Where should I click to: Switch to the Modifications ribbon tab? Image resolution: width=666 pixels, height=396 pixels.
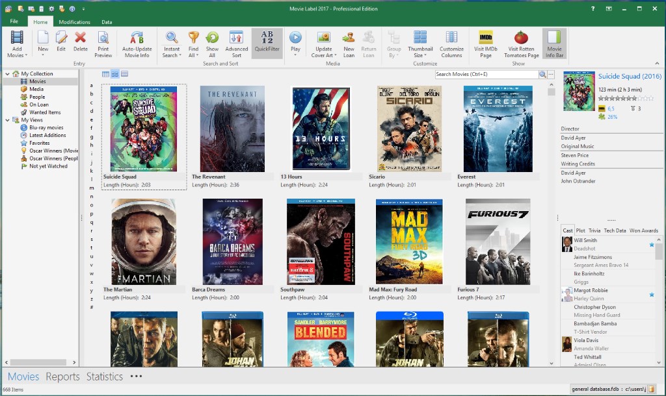74,22
